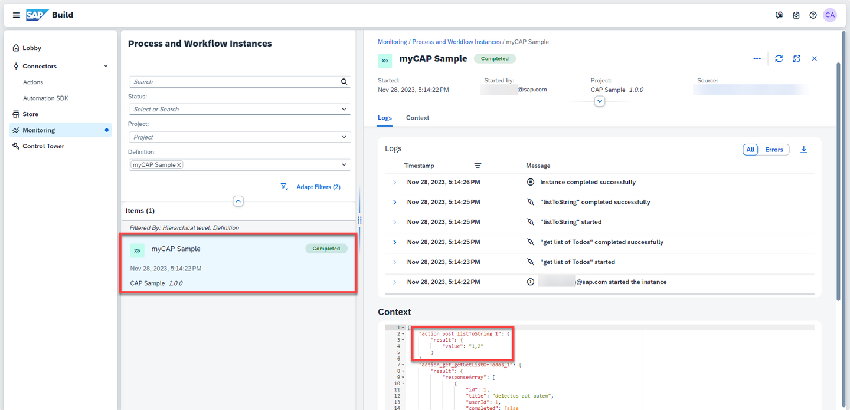Open the Definition dropdown arrow

[x=344, y=165]
